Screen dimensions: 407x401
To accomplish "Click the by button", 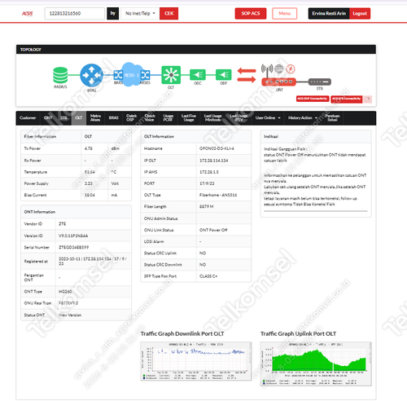I will [x=113, y=13].
